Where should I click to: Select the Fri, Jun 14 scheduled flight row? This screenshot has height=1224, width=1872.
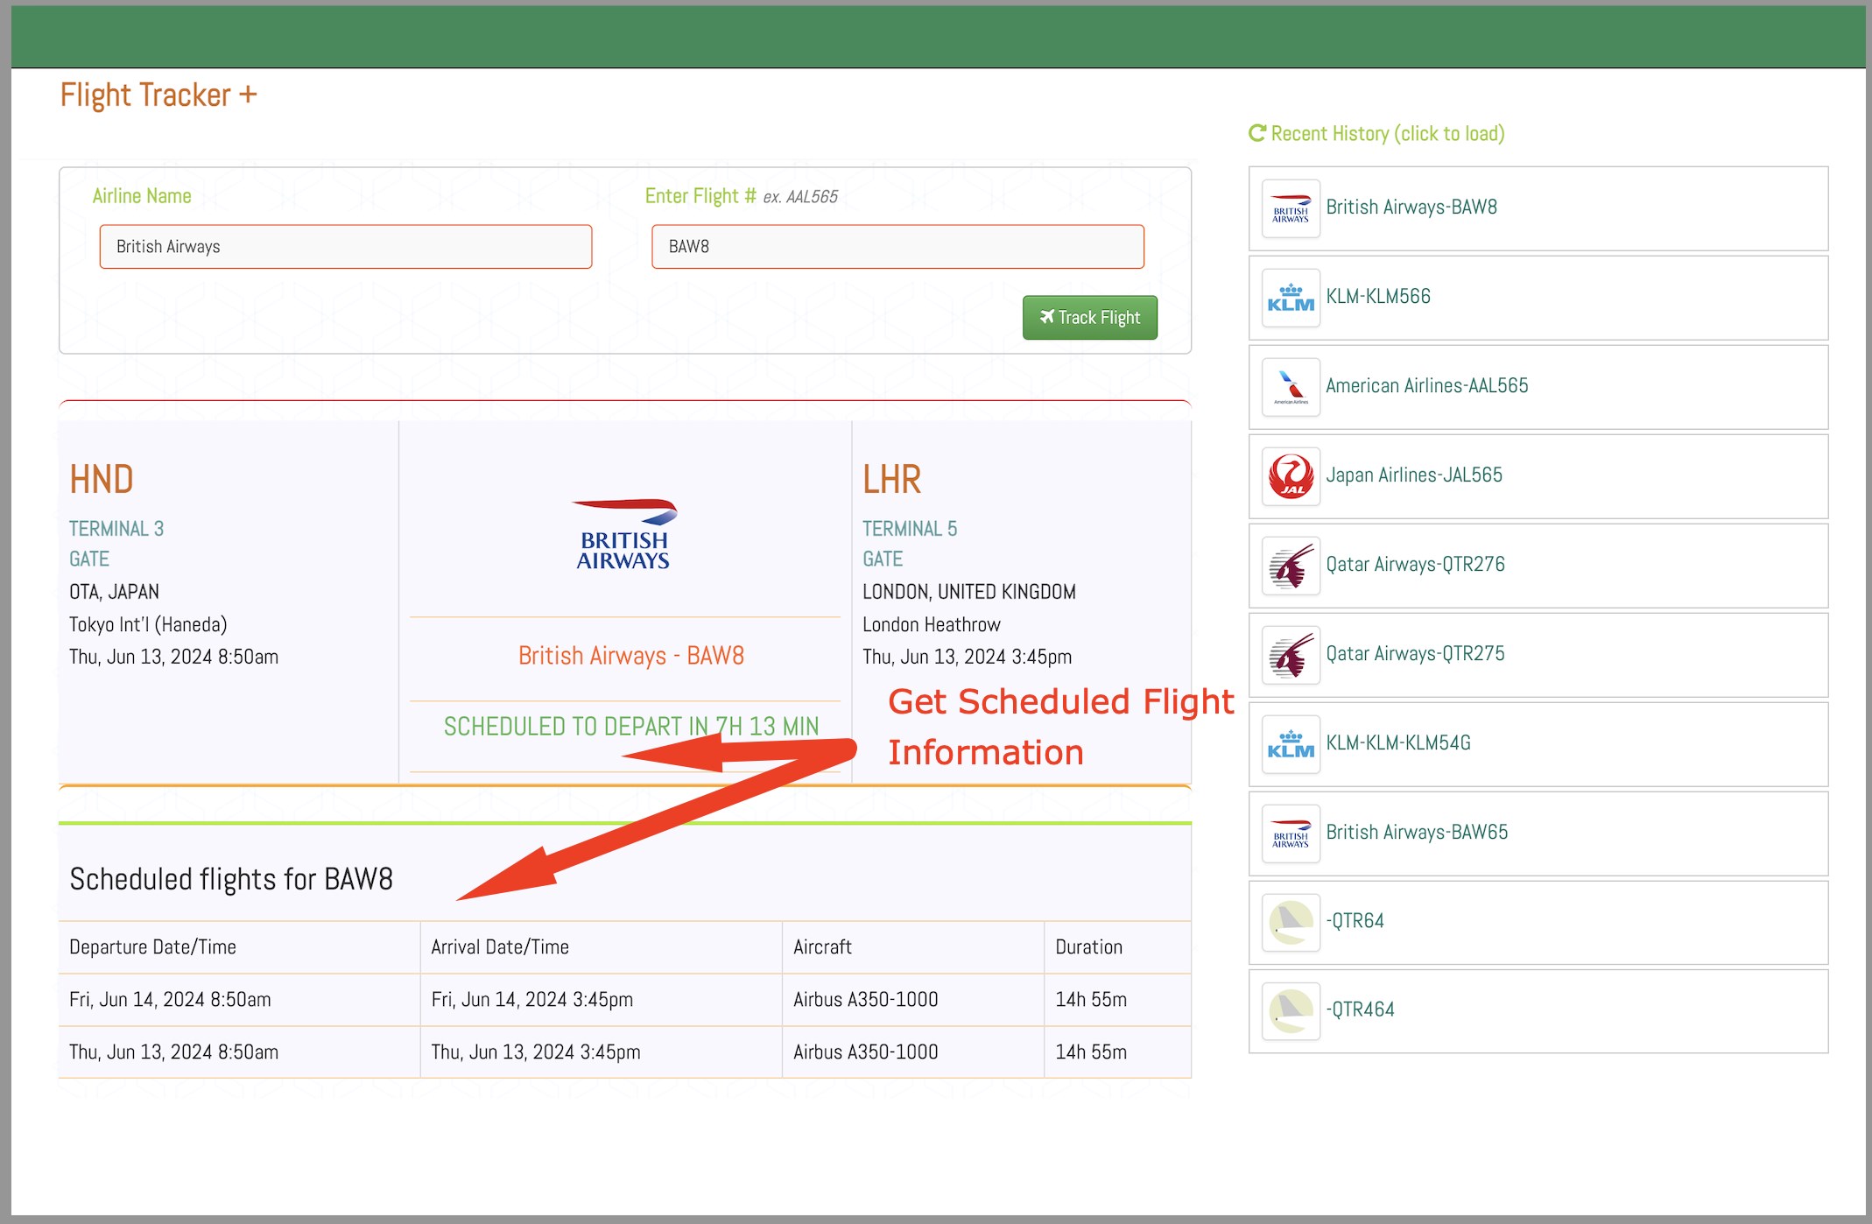(x=624, y=1000)
